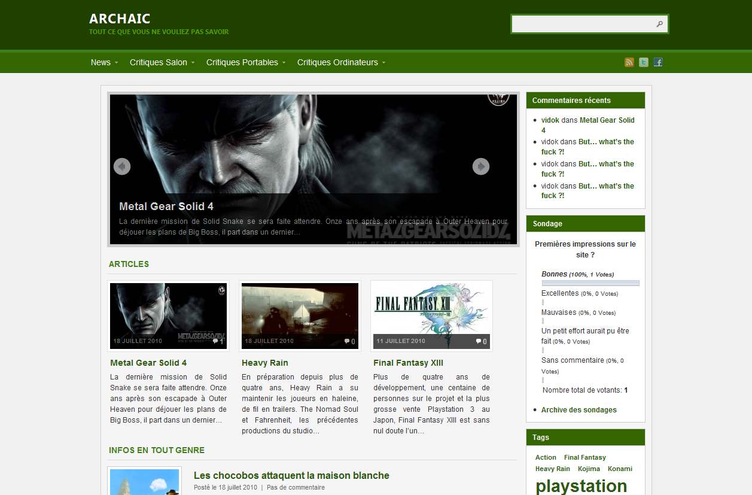752x495 pixels.
Task: Click the ARCHAIC site title
Action: tap(120, 19)
